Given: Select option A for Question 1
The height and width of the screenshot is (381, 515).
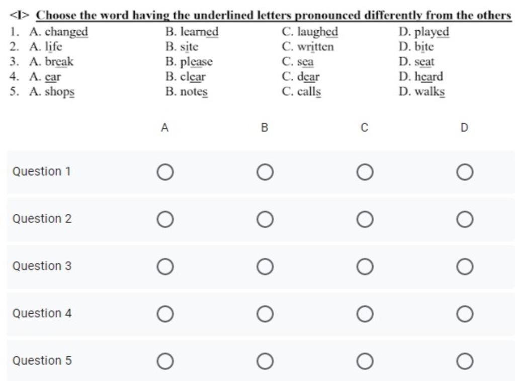Looking at the screenshot, I should [x=165, y=172].
